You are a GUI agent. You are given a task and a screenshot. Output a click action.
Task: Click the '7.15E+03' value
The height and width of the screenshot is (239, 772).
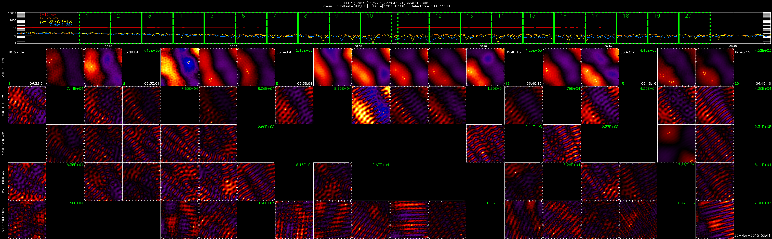151,51
